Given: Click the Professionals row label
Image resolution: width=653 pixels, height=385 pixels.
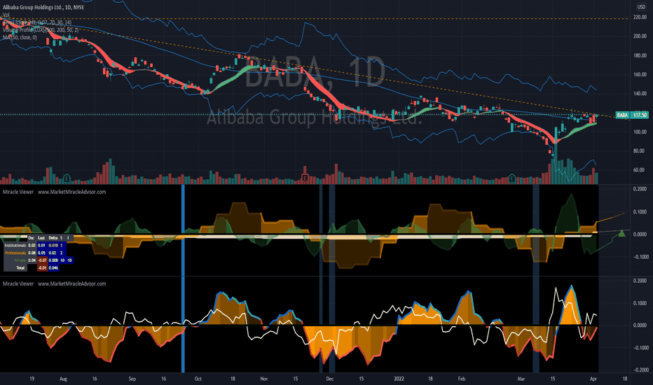Looking at the screenshot, I should [x=15, y=253].
